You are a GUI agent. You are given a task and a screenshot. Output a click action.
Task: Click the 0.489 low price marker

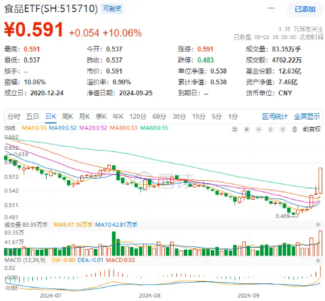pos(282,216)
